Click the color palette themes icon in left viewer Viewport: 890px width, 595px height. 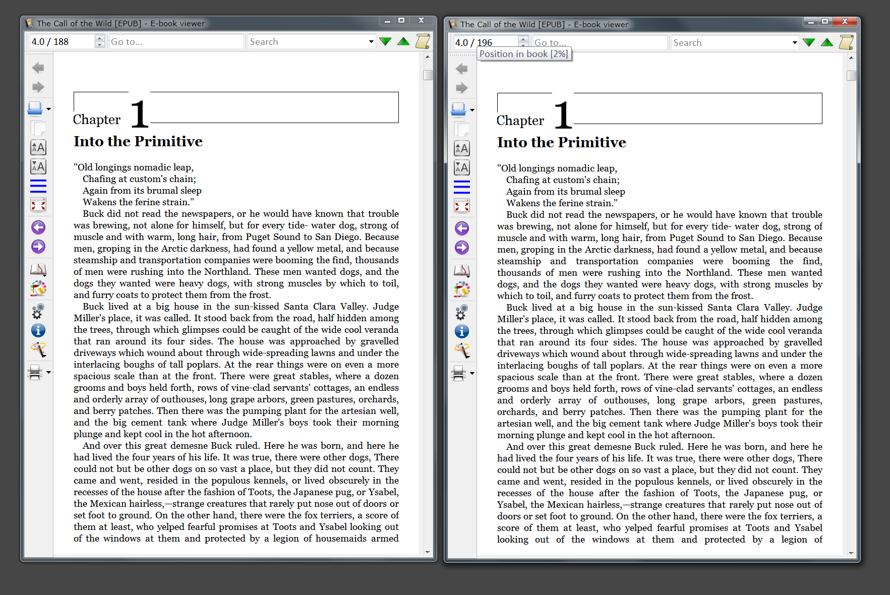(x=38, y=289)
